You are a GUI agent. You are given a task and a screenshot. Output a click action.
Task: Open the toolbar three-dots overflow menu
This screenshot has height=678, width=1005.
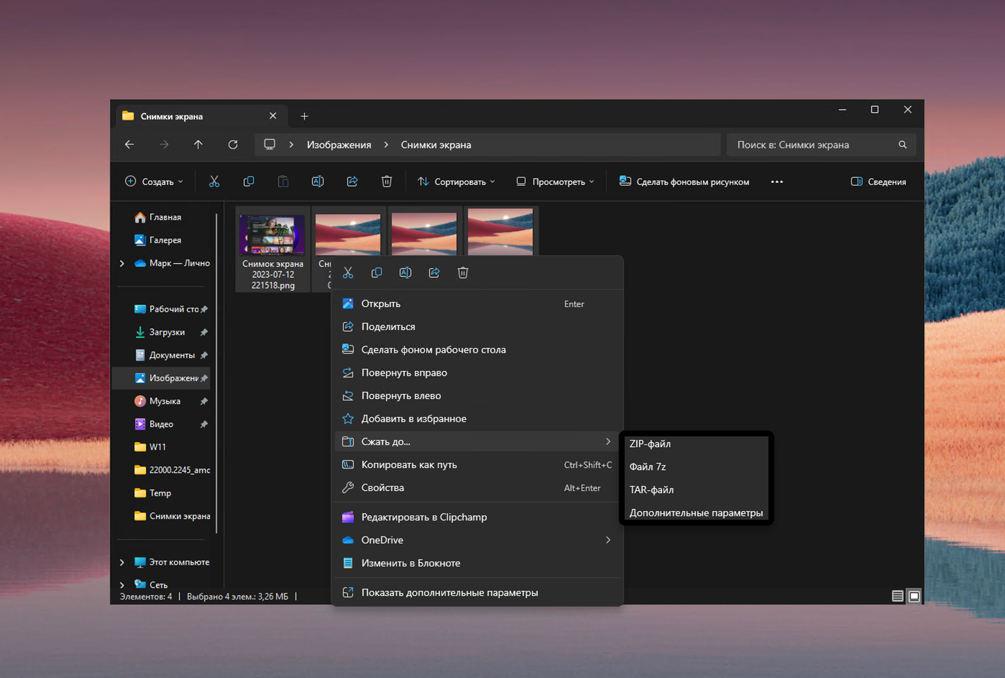coord(777,182)
